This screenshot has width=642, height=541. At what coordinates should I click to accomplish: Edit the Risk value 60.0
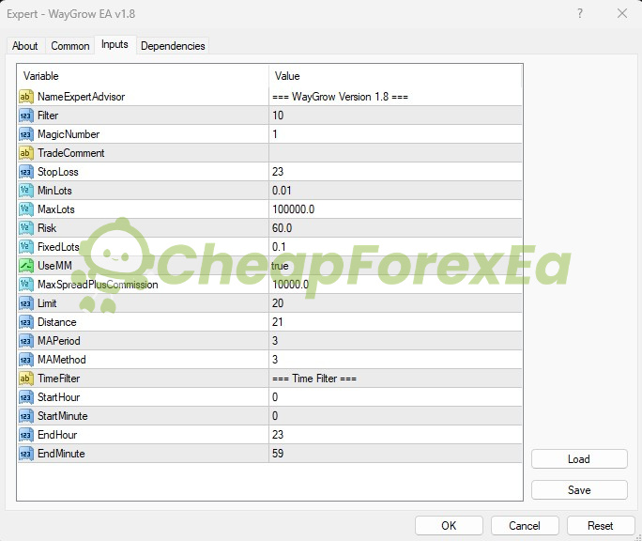tap(395, 228)
